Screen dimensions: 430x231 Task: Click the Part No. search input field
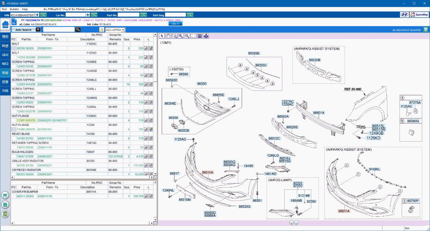click(x=129, y=15)
